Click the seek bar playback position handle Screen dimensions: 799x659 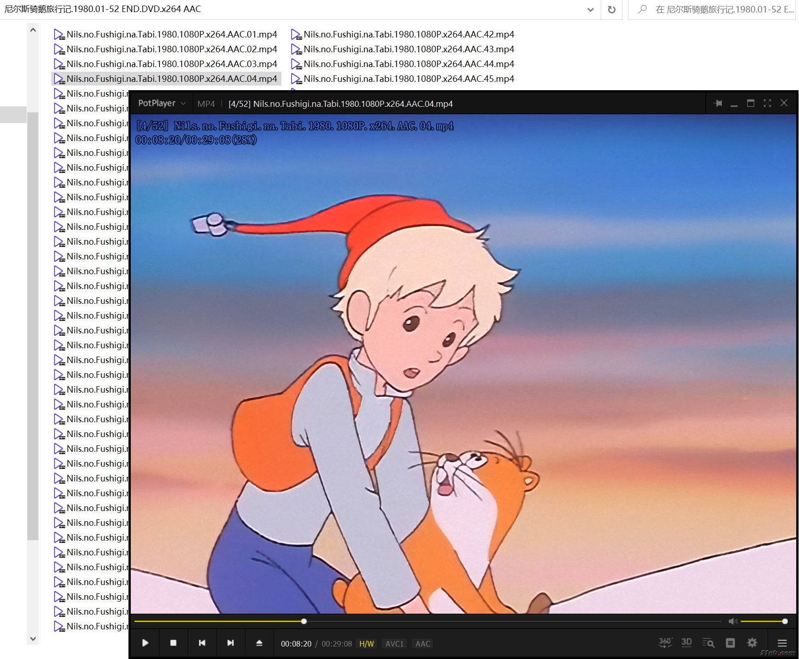pyautogui.click(x=304, y=621)
